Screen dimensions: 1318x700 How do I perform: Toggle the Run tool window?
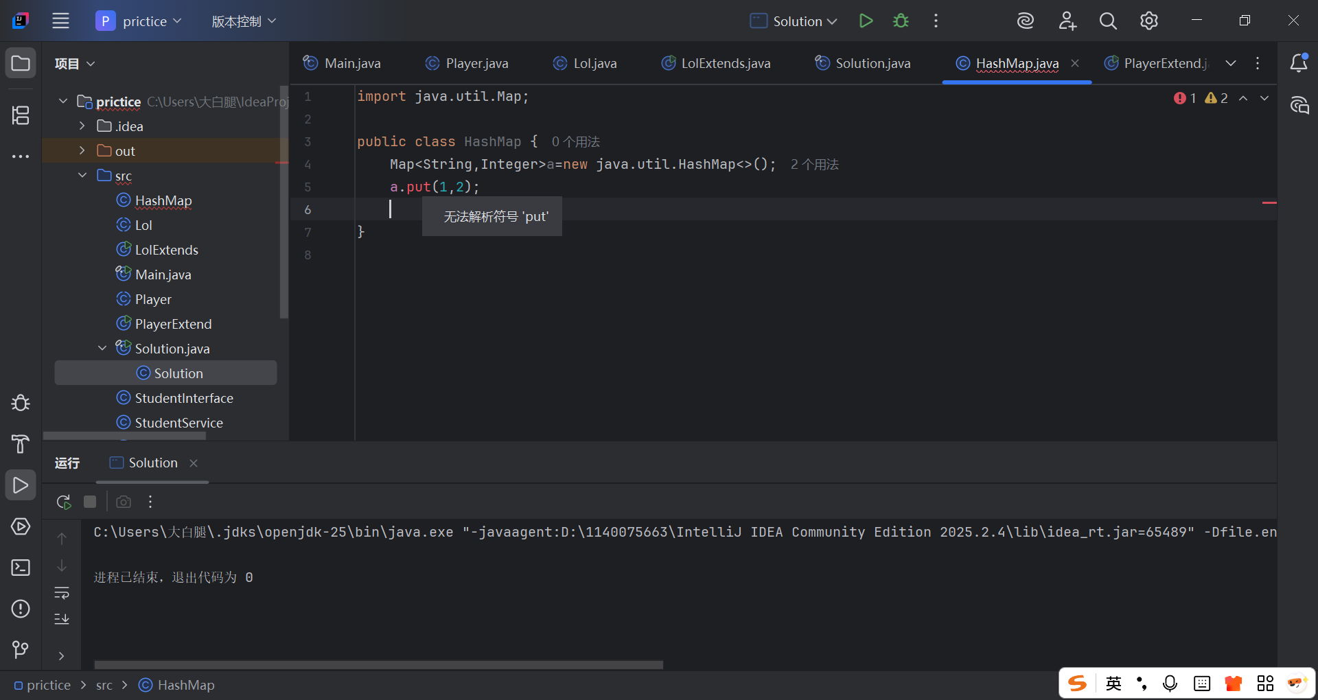(21, 485)
